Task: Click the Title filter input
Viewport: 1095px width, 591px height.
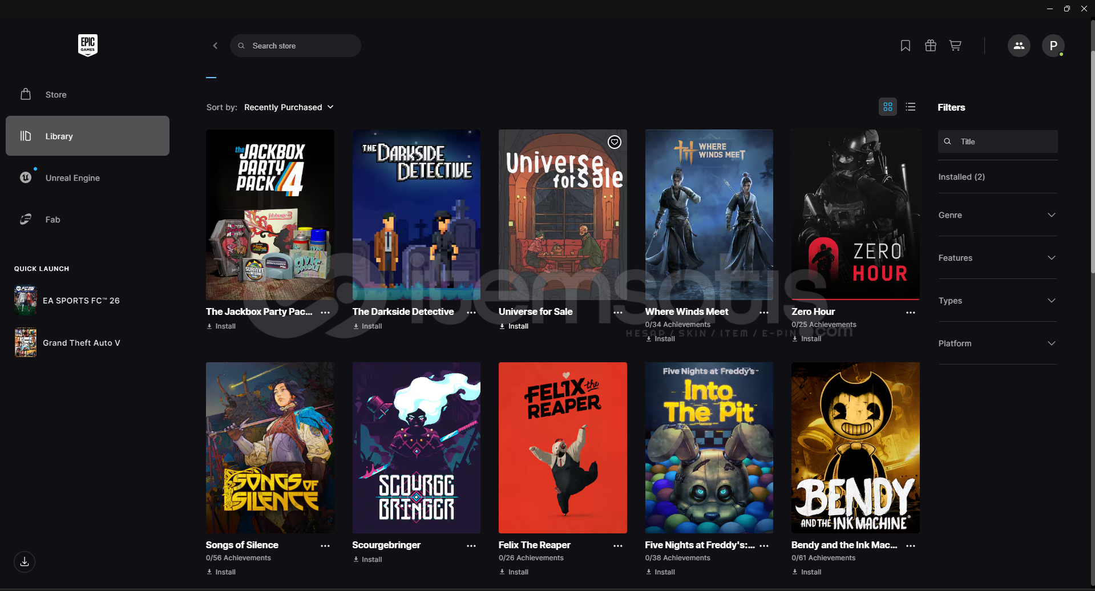Action: [x=998, y=141]
